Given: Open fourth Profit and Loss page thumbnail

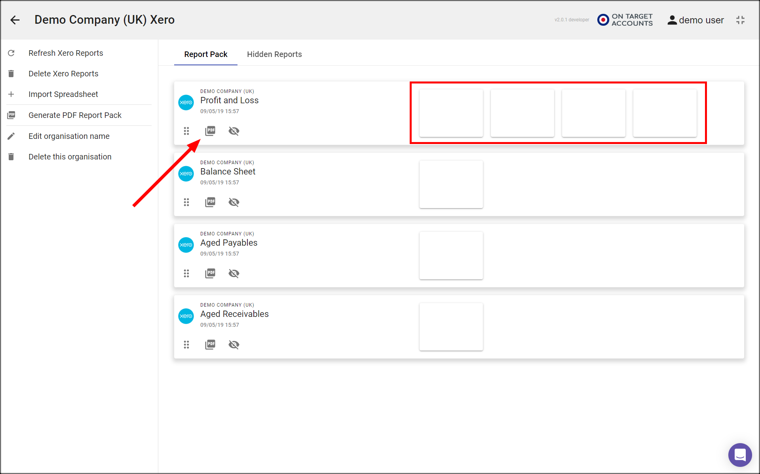Looking at the screenshot, I should 665,113.
